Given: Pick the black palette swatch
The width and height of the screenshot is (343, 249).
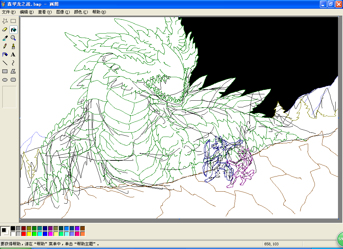Looking at the screenshot, I should click(x=13, y=229).
